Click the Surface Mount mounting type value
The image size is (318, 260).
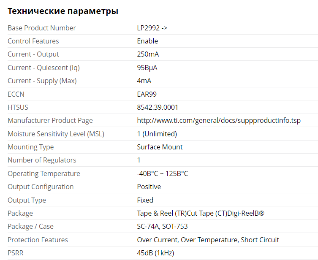160,147
